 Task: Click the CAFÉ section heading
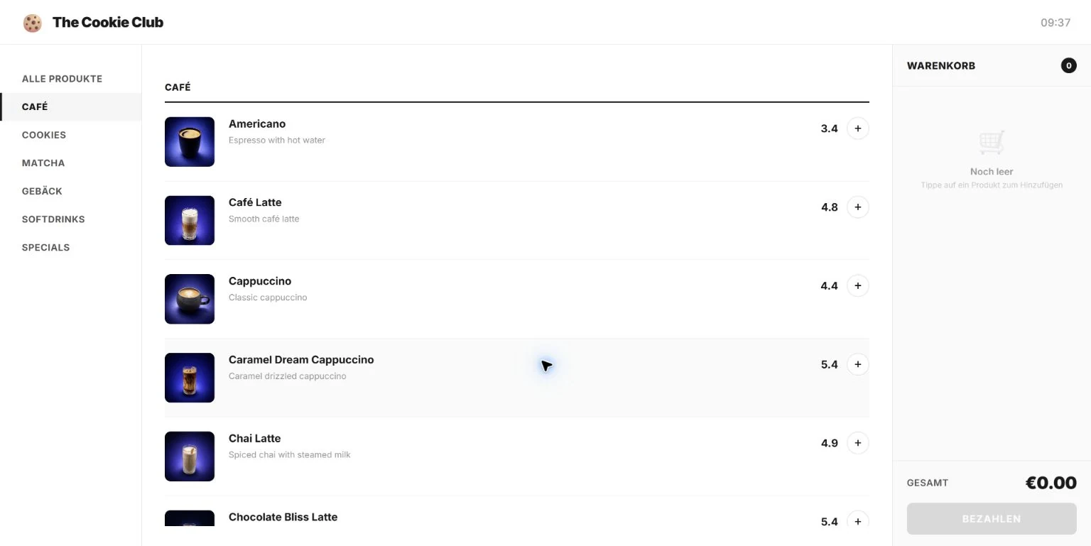[178, 87]
